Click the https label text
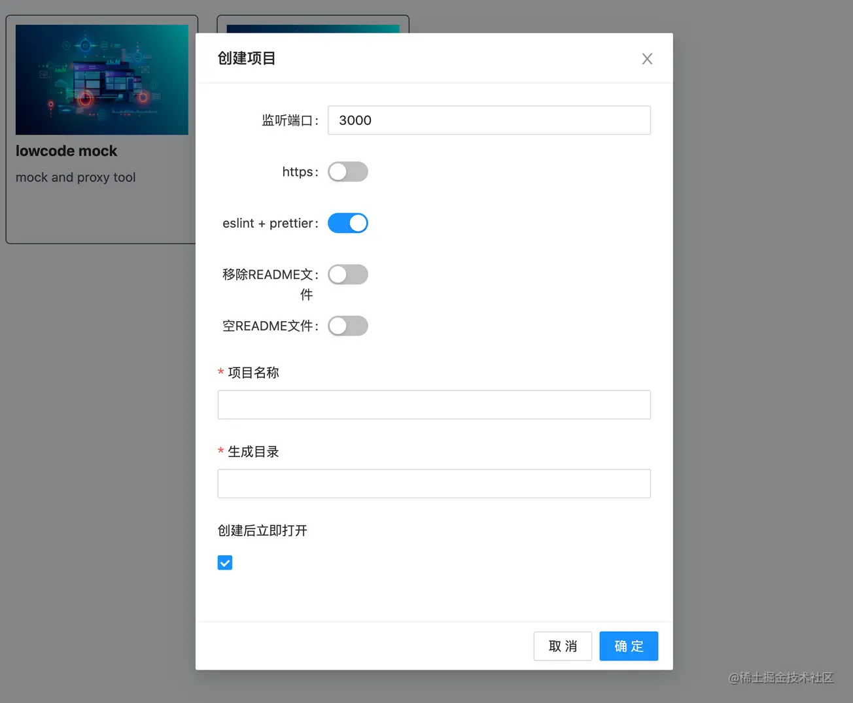The image size is (853, 703). 298,172
